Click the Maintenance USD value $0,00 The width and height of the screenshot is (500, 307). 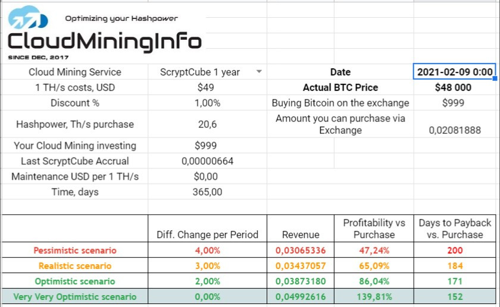point(206,176)
